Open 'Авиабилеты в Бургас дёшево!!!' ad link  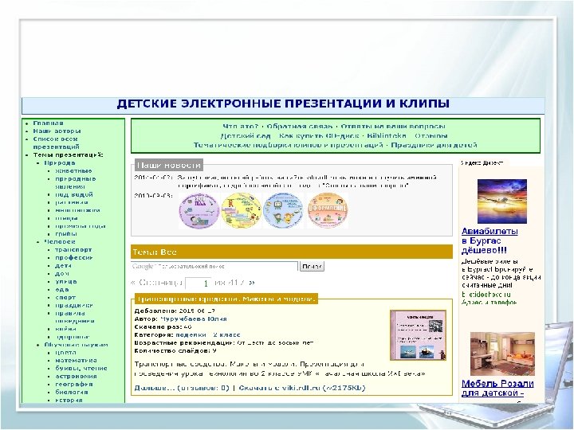pos(489,241)
